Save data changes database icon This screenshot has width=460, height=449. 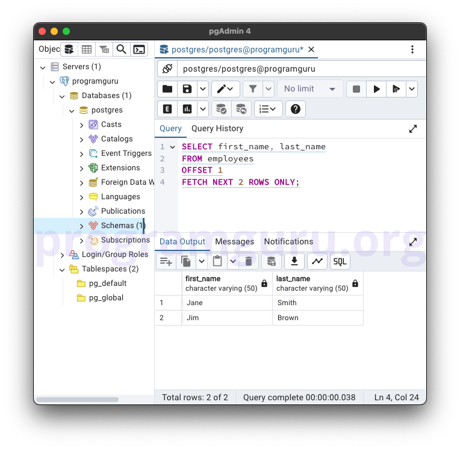tap(272, 261)
